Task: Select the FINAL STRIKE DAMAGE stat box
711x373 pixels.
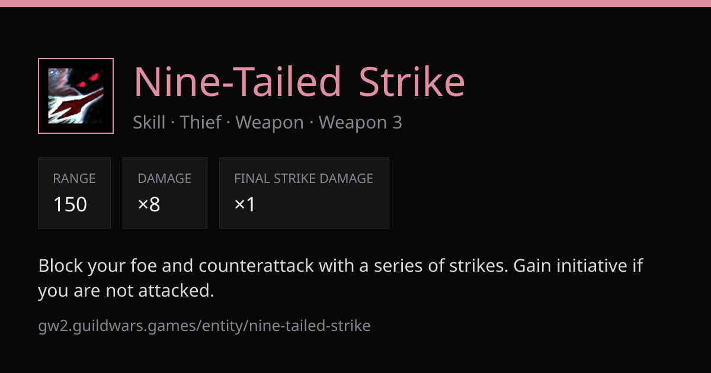Action: coord(304,193)
